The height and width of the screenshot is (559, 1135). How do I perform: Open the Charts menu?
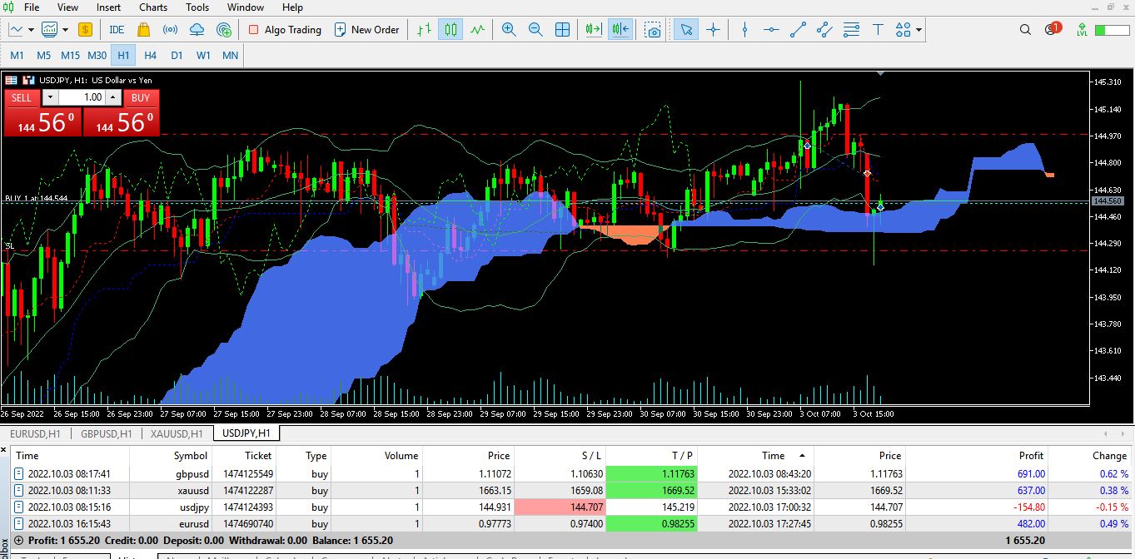153,7
